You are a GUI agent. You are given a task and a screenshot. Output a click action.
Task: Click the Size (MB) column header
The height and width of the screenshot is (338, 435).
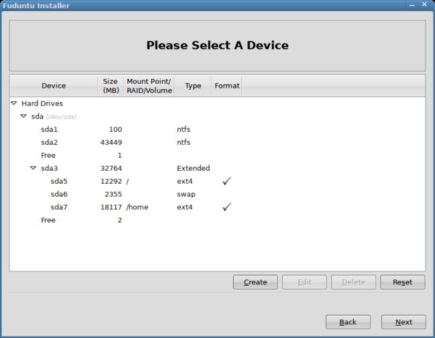[111, 86]
